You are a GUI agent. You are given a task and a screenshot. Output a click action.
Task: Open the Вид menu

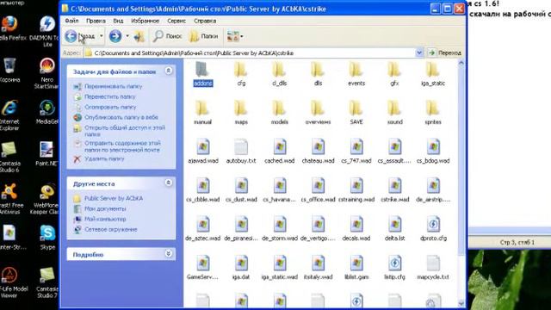click(x=118, y=21)
